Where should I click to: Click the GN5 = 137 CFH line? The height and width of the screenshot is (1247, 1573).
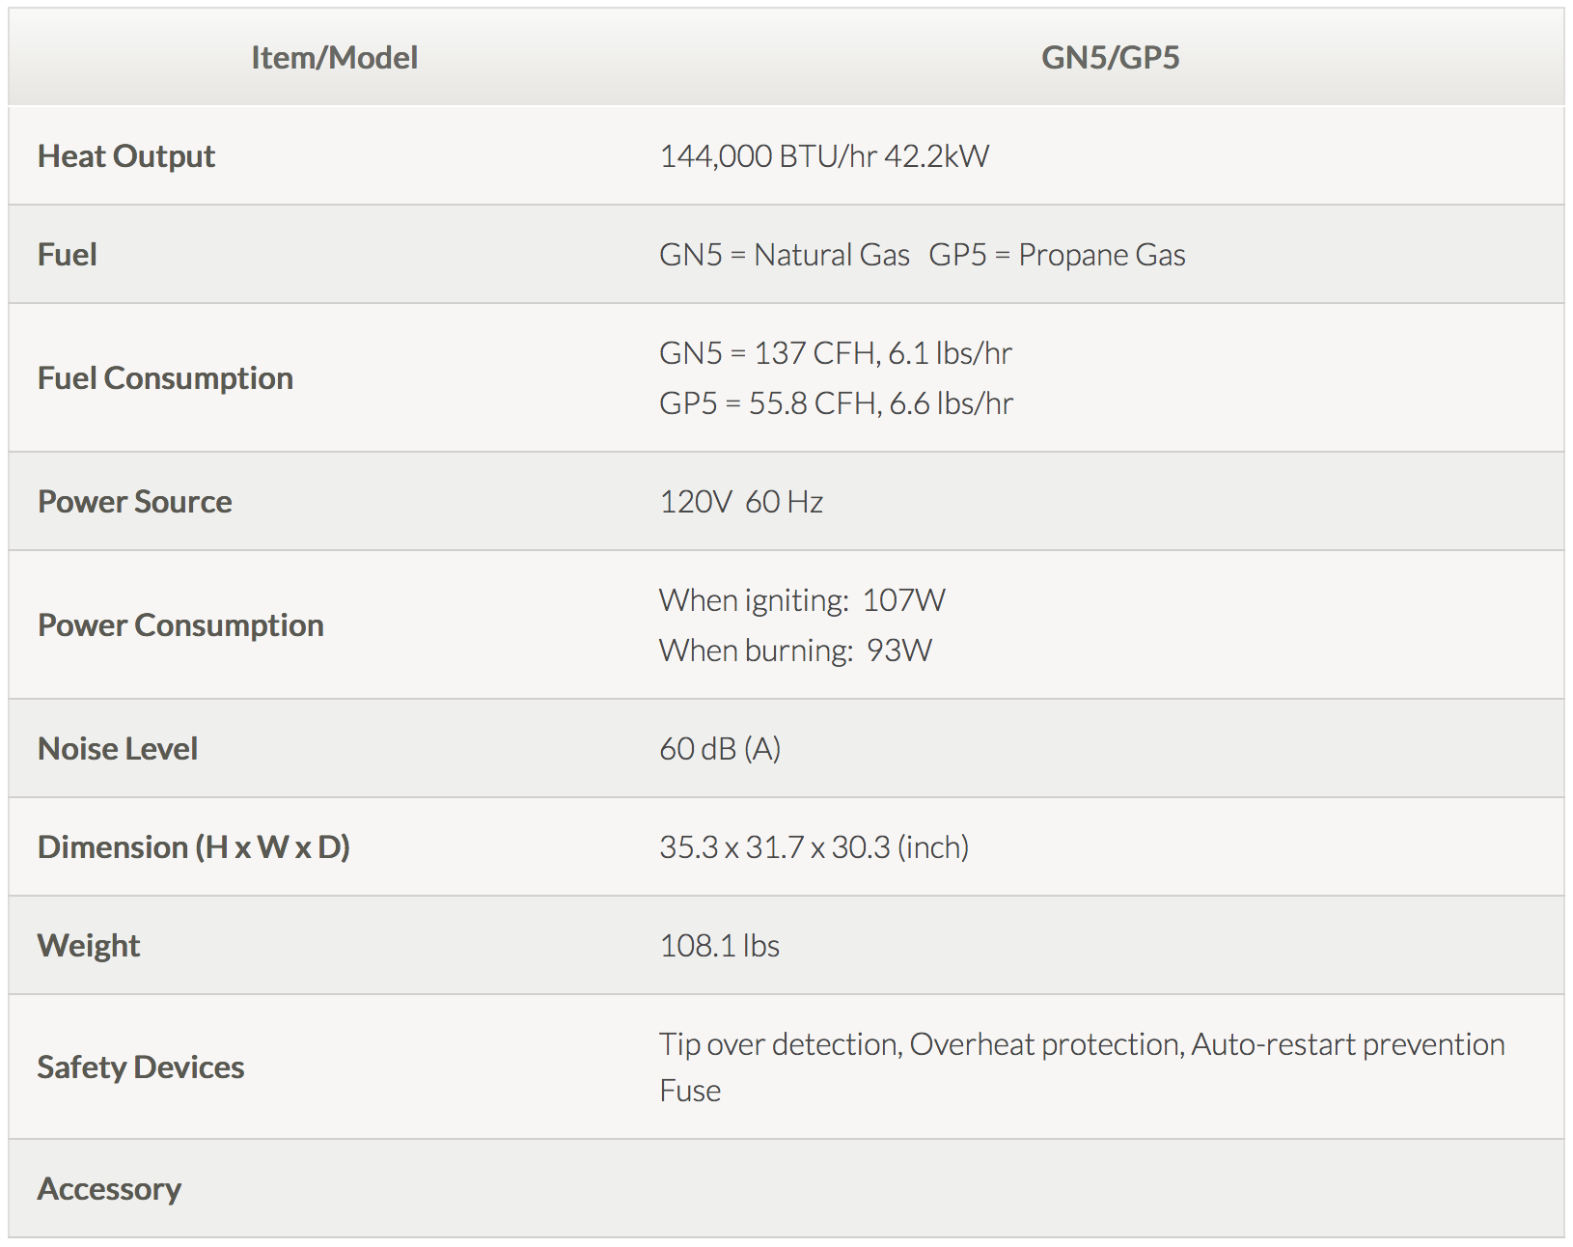point(836,353)
